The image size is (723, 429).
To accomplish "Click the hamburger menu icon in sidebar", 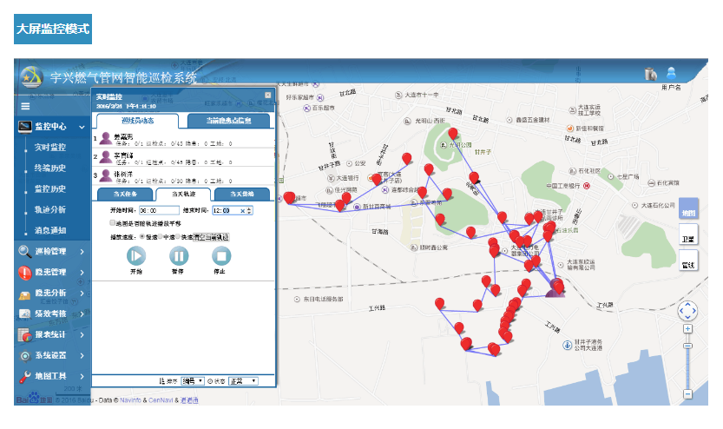I will (x=25, y=106).
